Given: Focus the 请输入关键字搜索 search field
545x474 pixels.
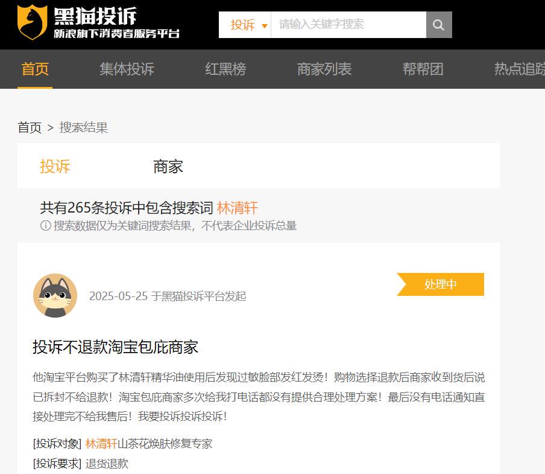Looking at the screenshot, I should coord(348,25).
